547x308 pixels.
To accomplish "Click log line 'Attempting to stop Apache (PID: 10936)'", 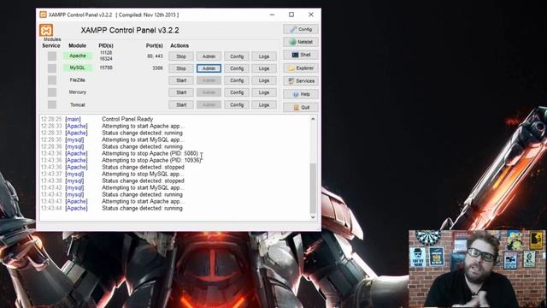I will [151, 160].
